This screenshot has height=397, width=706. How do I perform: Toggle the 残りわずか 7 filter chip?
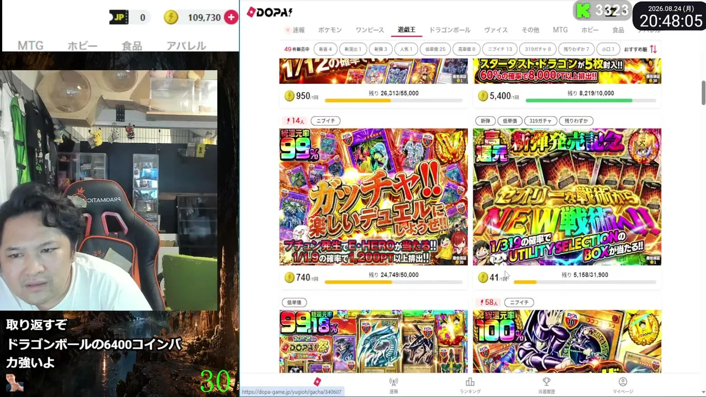pos(576,49)
